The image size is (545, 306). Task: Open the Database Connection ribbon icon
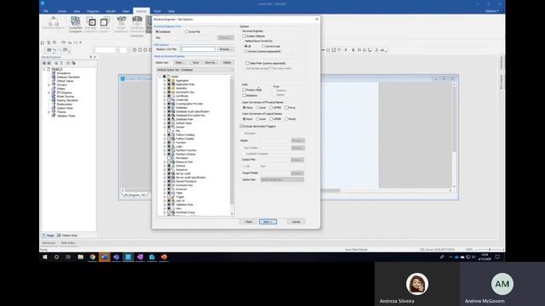137,25
